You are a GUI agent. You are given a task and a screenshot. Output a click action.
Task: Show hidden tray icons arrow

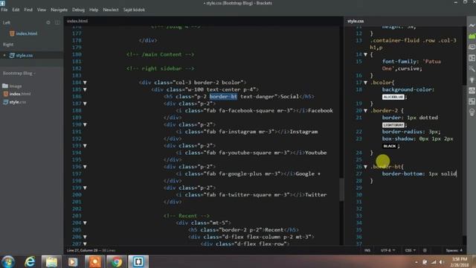416,262
